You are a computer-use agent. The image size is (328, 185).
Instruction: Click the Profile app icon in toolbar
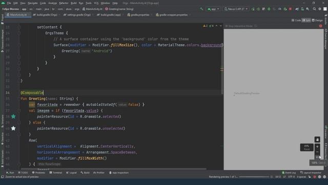[x=280, y=9]
